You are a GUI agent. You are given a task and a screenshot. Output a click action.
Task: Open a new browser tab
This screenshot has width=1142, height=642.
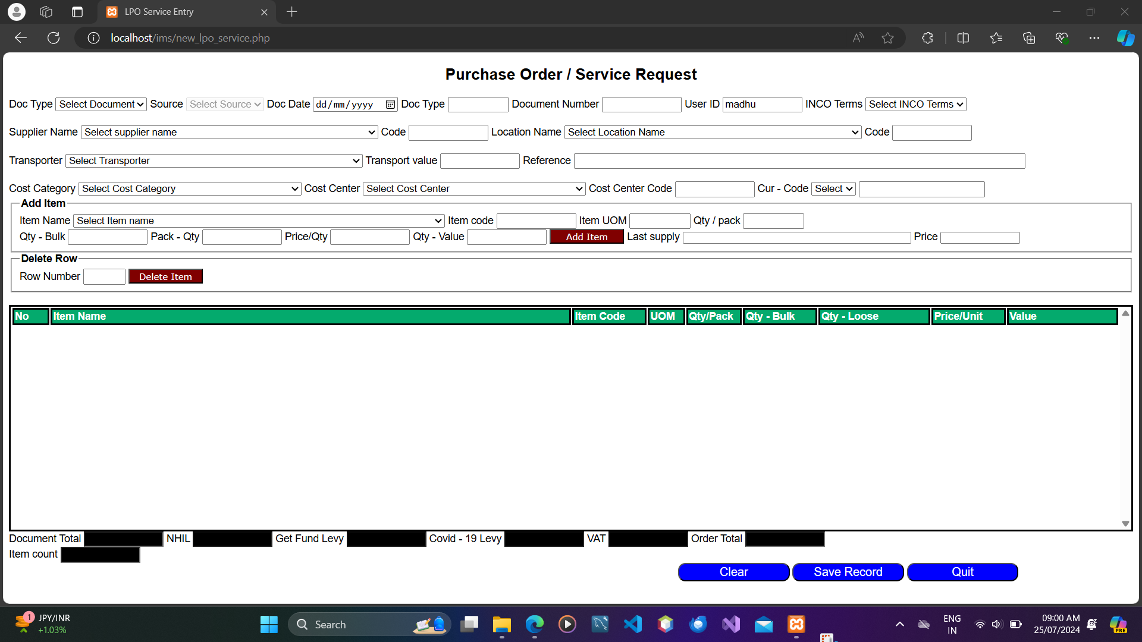291,12
